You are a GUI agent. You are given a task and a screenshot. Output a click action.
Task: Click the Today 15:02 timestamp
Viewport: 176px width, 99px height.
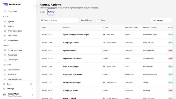coord(47,34)
